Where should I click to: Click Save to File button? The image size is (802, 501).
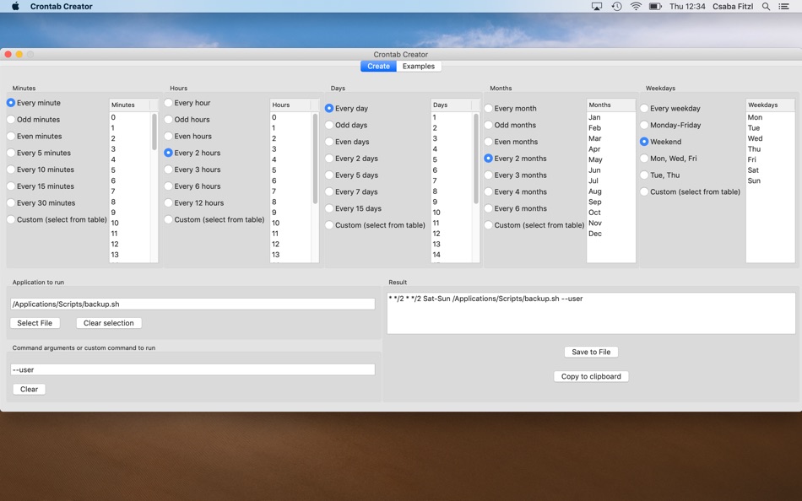pyautogui.click(x=591, y=352)
